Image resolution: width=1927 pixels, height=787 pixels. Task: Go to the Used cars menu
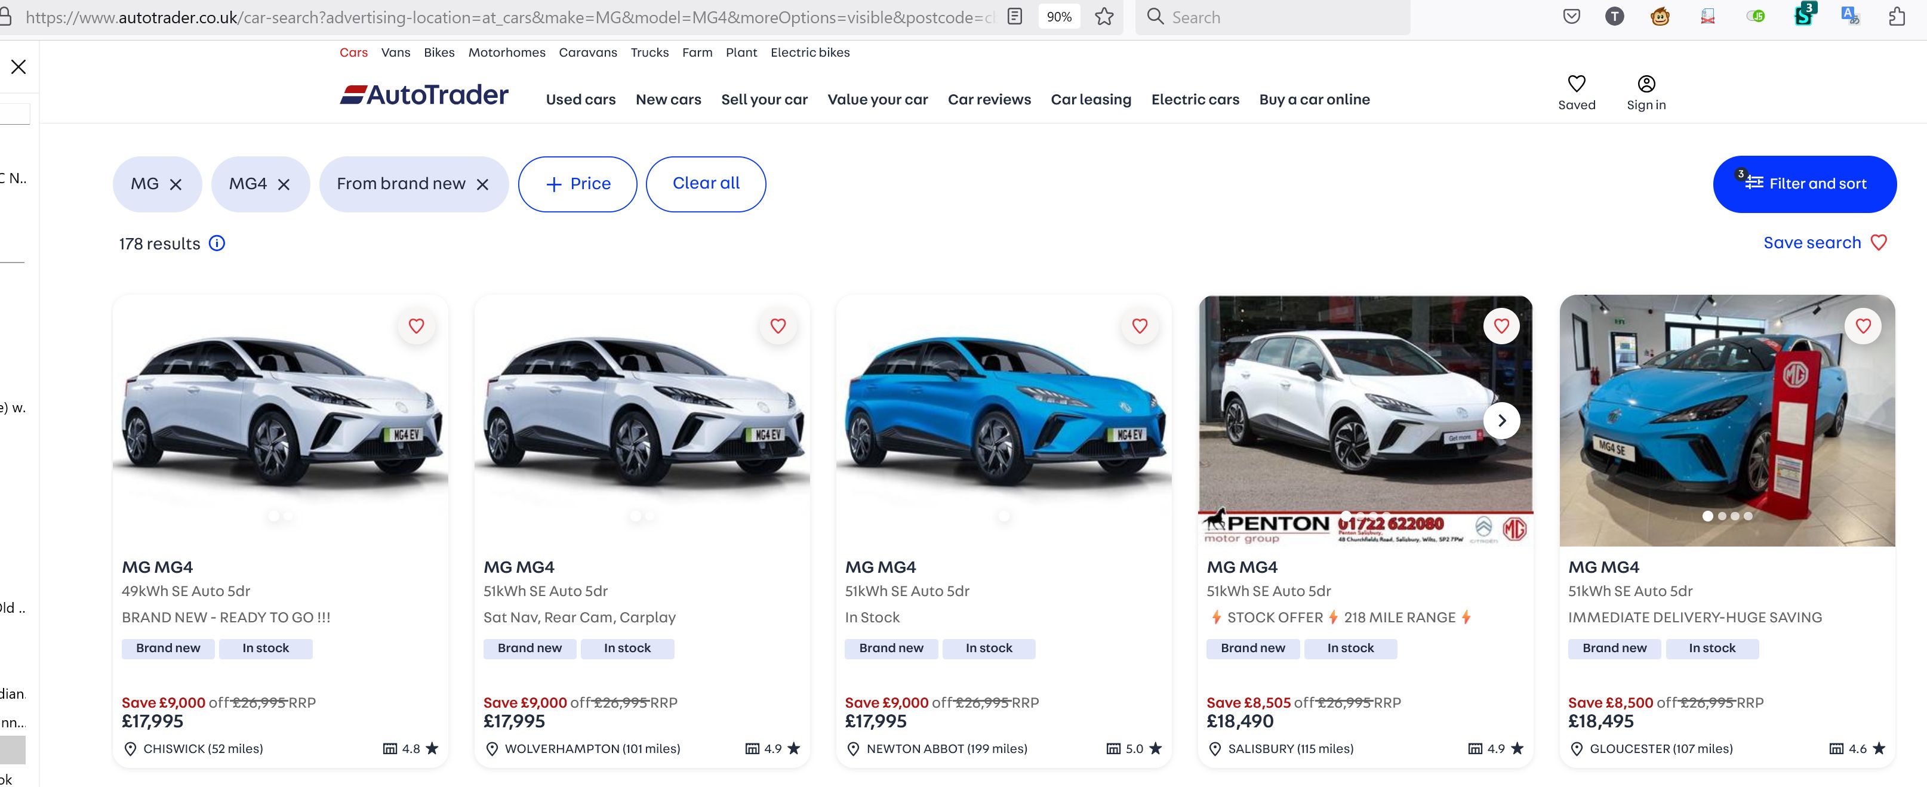[x=580, y=100]
